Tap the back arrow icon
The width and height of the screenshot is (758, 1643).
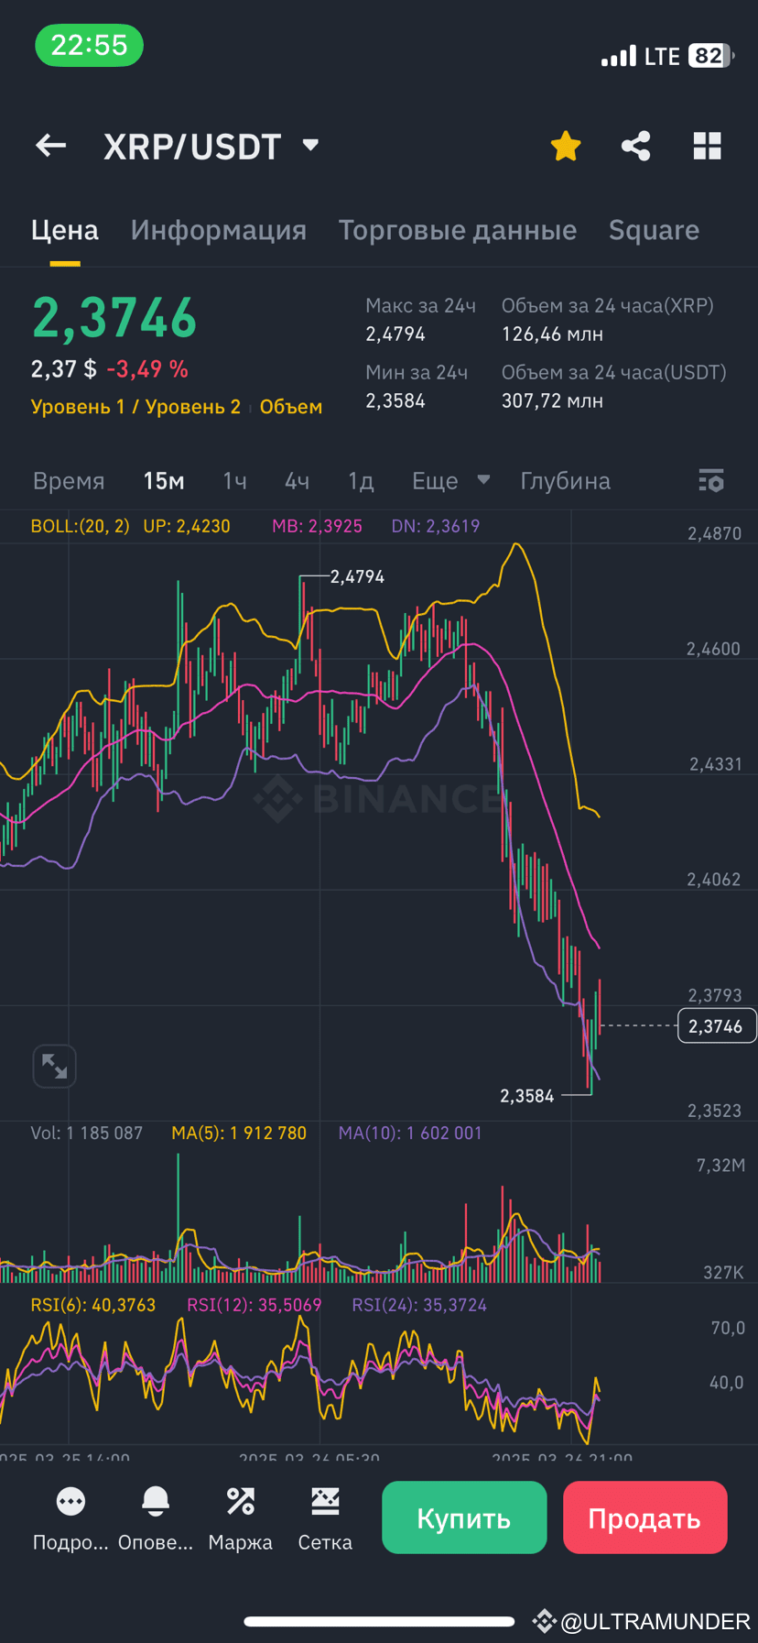pyautogui.click(x=51, y=146)
